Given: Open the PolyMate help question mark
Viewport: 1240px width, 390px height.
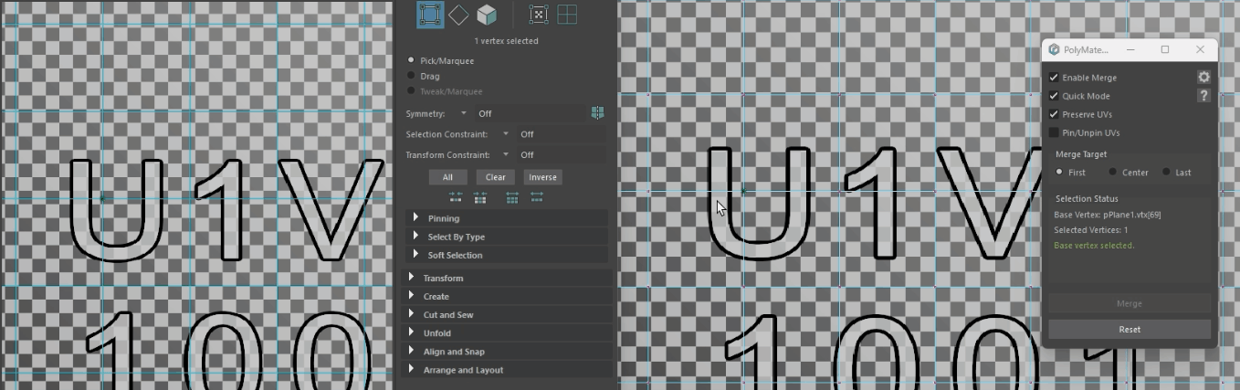Looking at the screenshot, I should (1203, 96).
